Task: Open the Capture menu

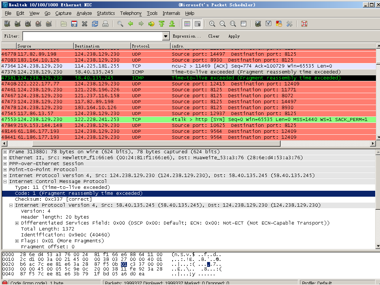Action: (63, 13)
